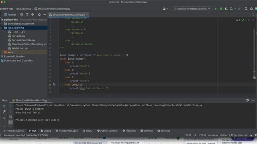Viewport: 257px width, 144px height.
Task: Open the profiler dropdown arrow
Action: 235,9
